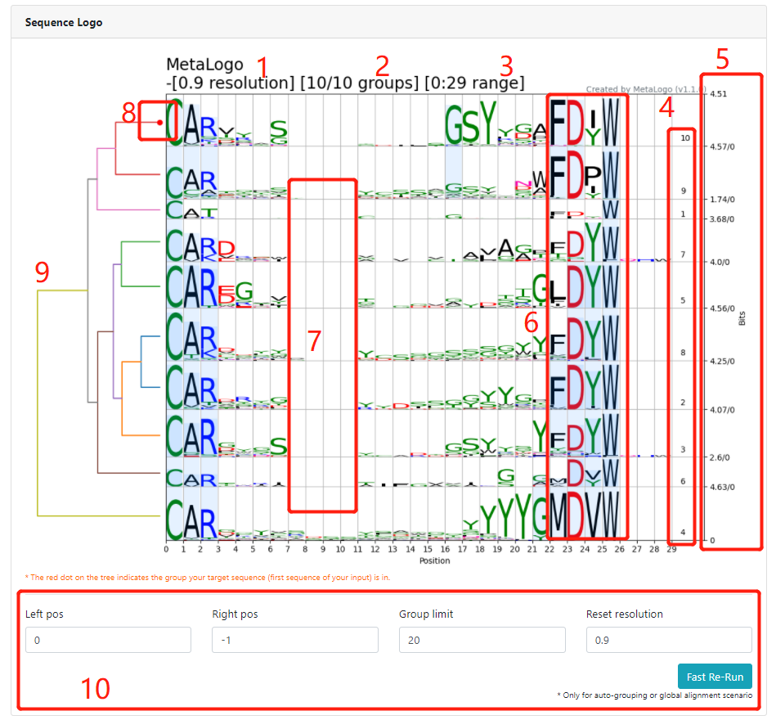Click the '4.0/0' bits tick label

(x=720, y=262)
